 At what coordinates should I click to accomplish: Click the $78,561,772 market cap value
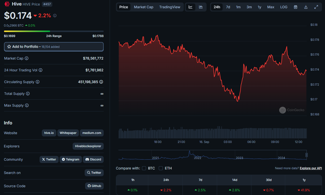(x=93, y=58)
